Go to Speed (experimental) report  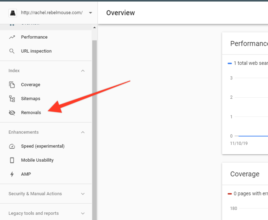tap(43, 146)
